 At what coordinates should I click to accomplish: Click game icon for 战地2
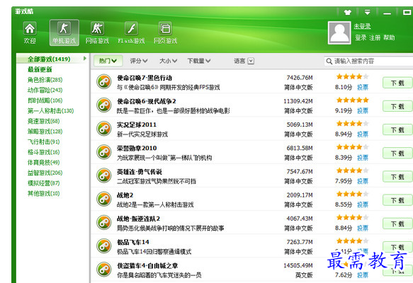tap(103, 199)
